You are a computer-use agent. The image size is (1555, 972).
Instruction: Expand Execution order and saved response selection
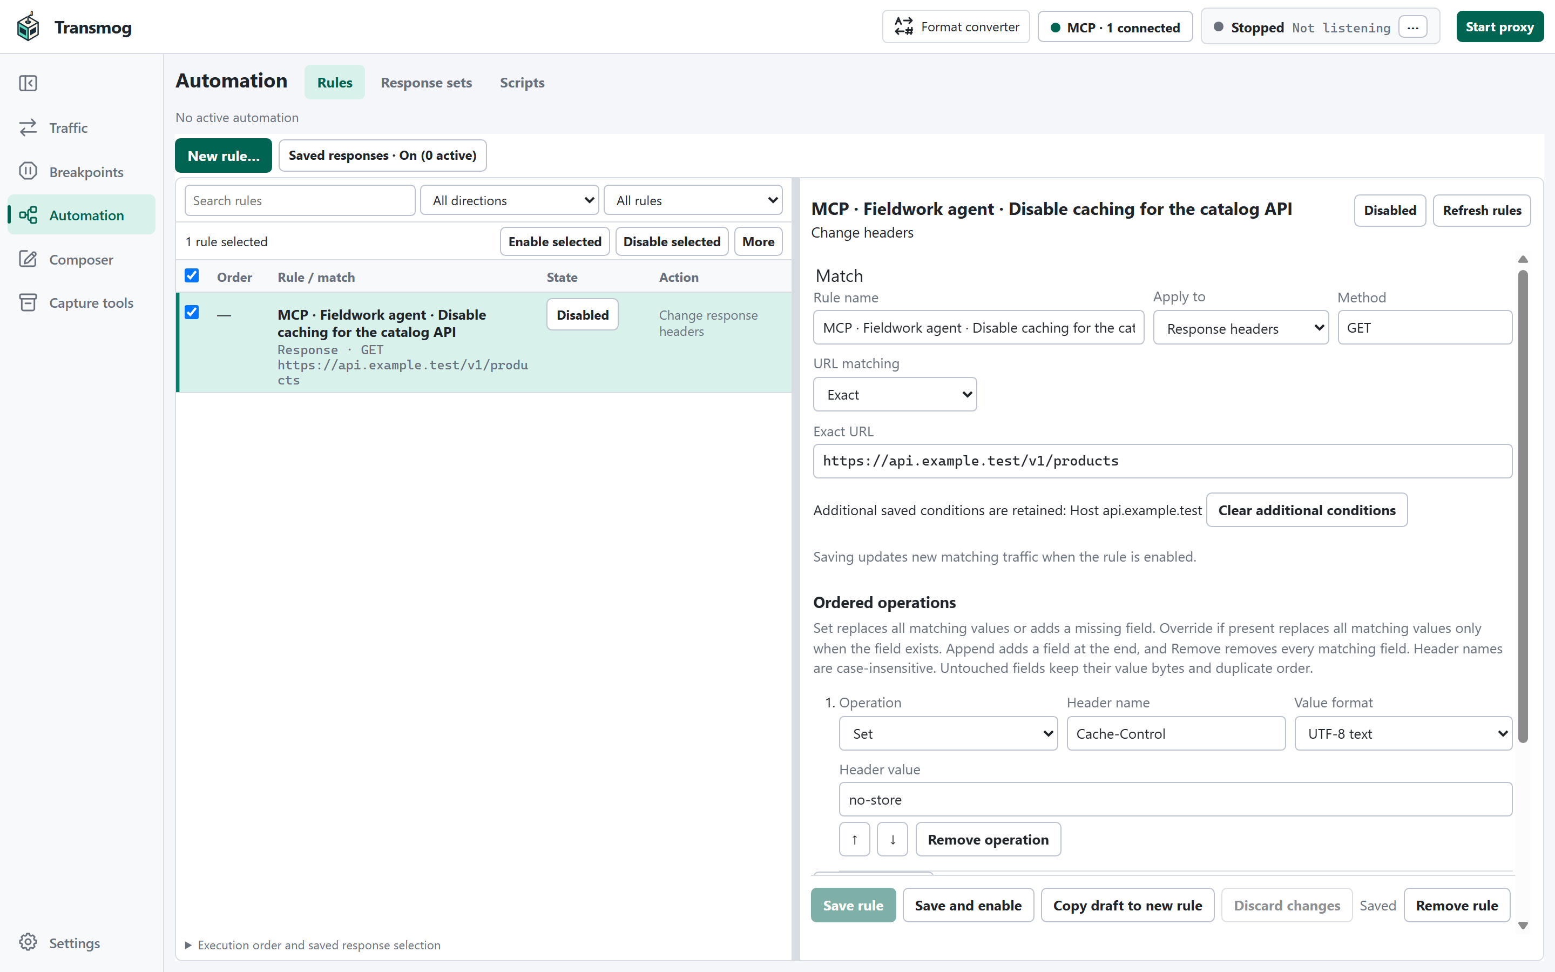[x=313, y=945]
